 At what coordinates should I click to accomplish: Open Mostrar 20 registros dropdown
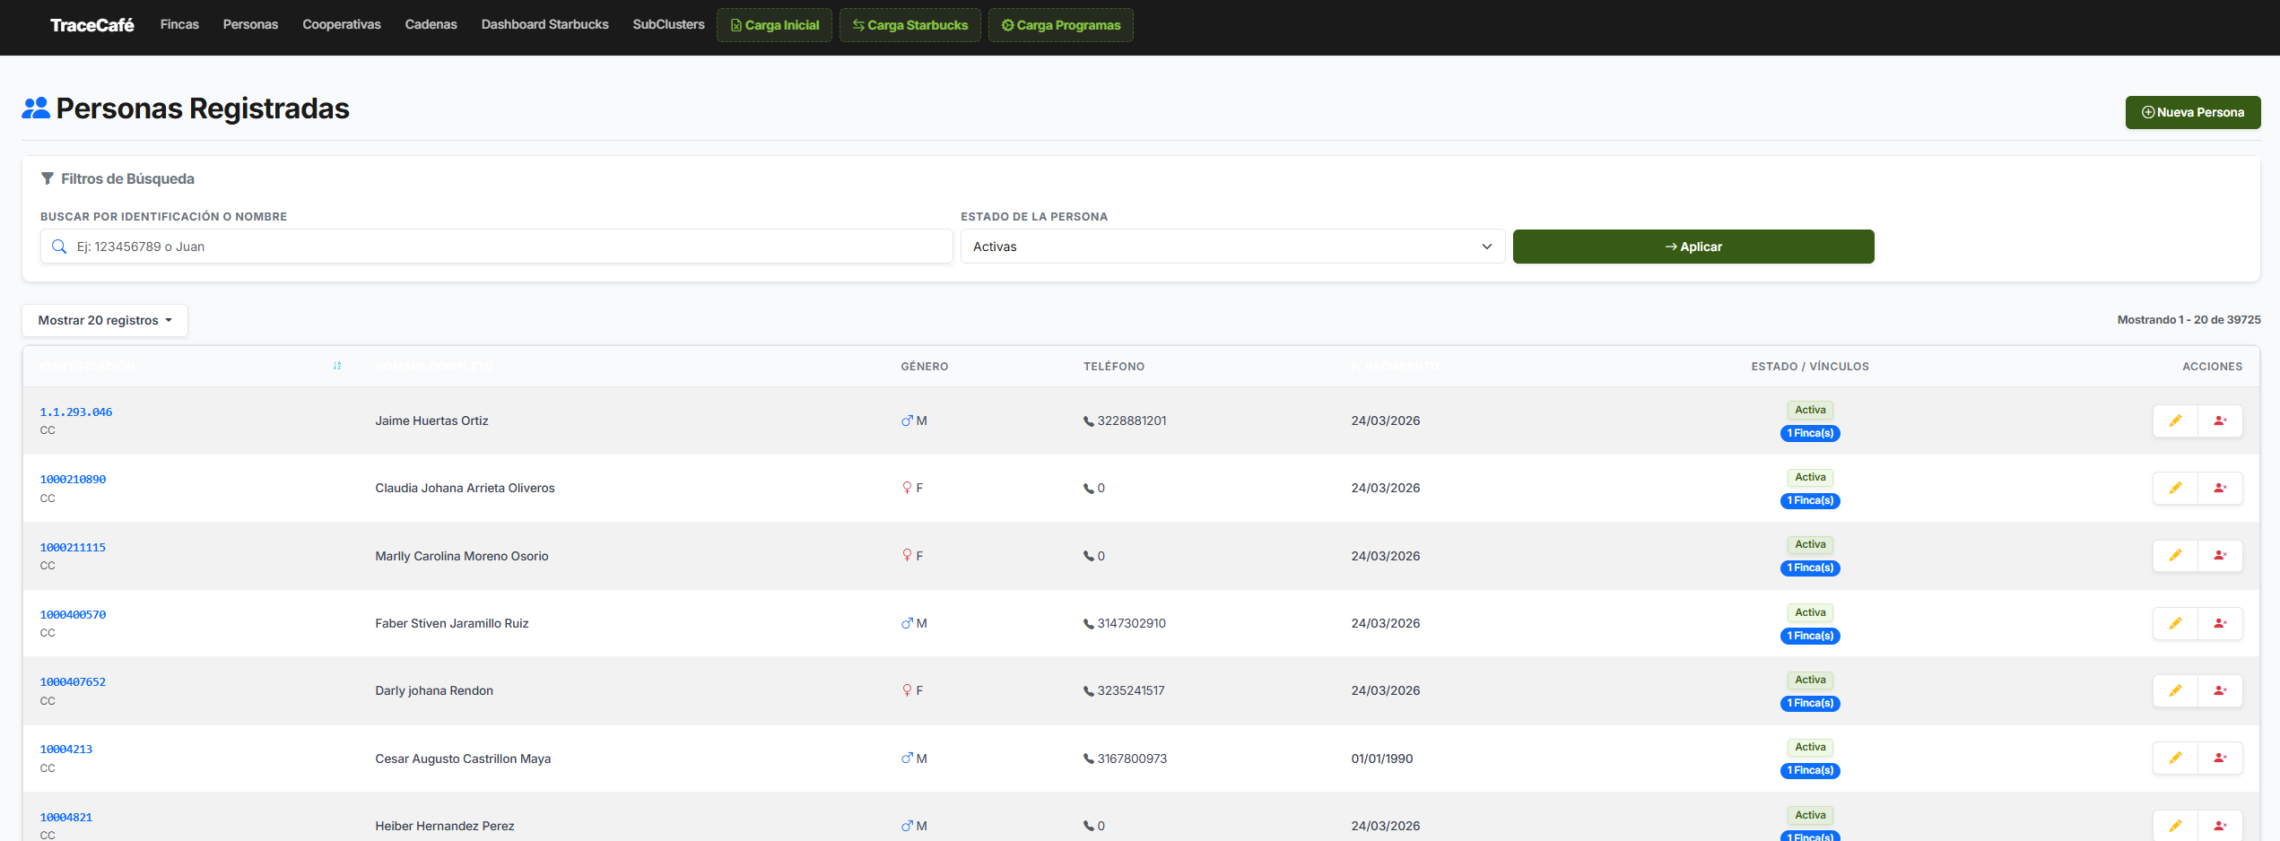point(105,320)
